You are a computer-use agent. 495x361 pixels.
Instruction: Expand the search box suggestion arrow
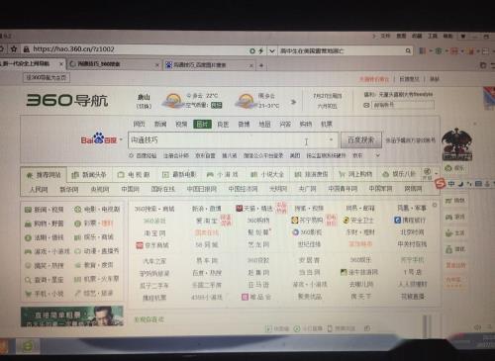click(331, 139)
